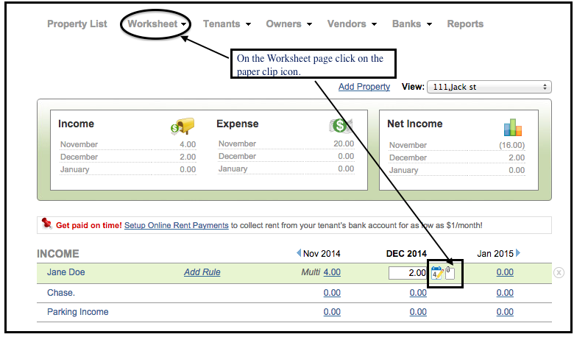Click Parking Income DEC 2014 amount
Viewport: 588px width, 337px height.
pos(418,312)
